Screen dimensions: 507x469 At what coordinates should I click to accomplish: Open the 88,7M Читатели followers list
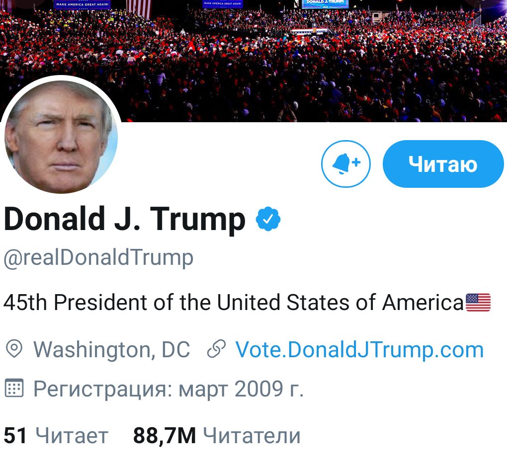[x=217, y=435]
